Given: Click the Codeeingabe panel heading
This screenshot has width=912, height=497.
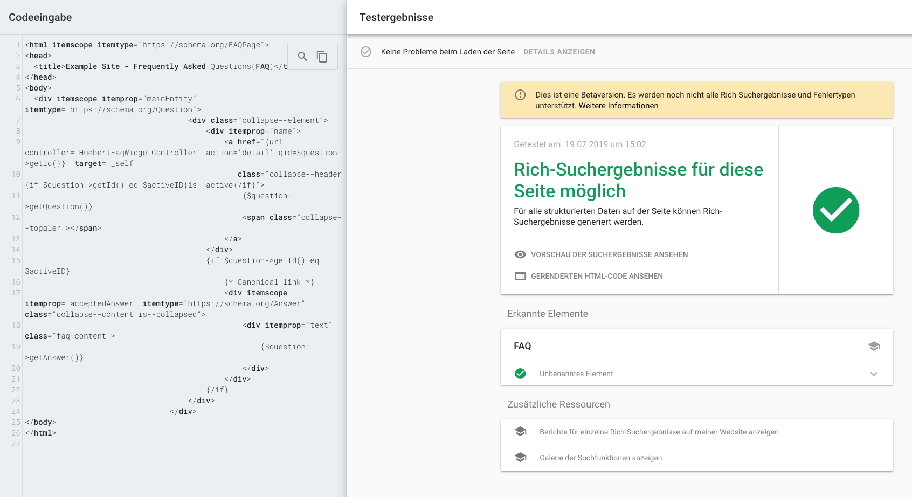Looking at the screenshot, I should point(40,17).
